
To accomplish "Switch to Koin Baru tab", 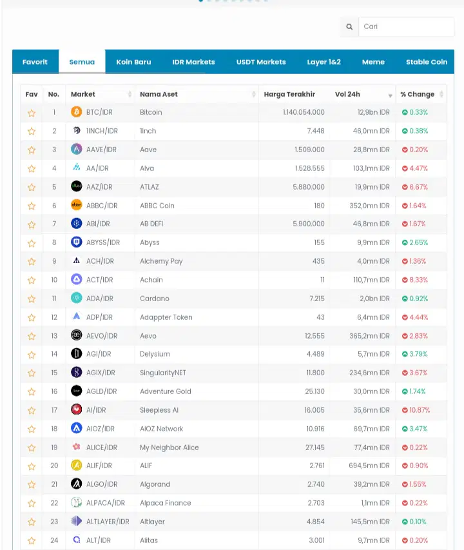I will pyautogui.click(x=133, y=62).
